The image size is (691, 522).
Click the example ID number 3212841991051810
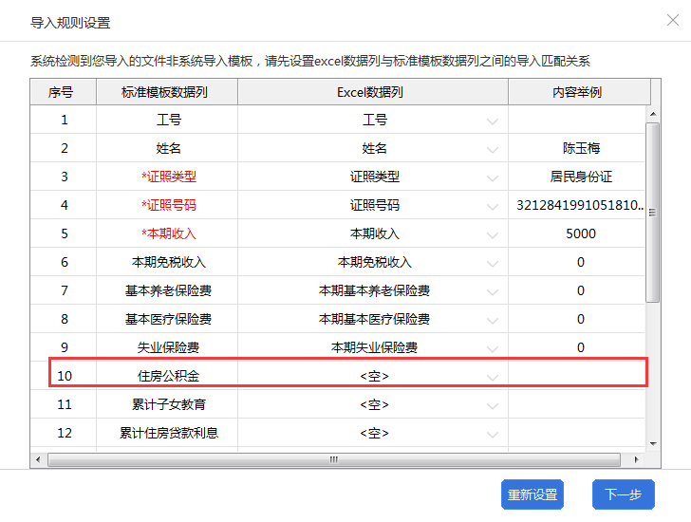[x=580, y=205]
